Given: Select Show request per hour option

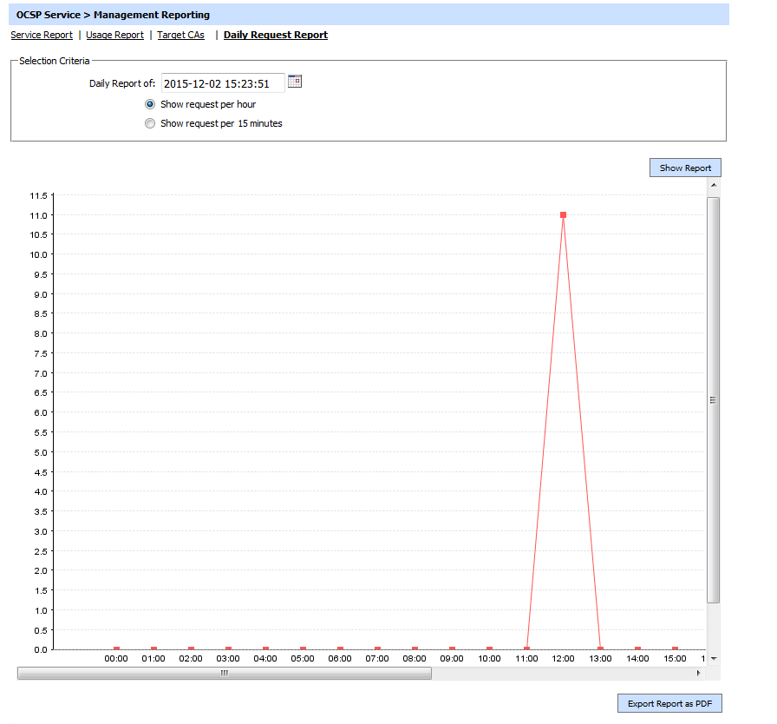Looking at the screenshot, I should pos(151,104).
